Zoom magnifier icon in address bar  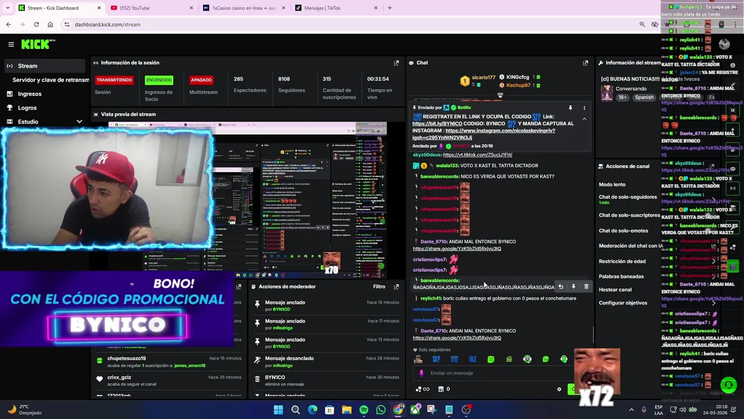click(x=642, y=24)
